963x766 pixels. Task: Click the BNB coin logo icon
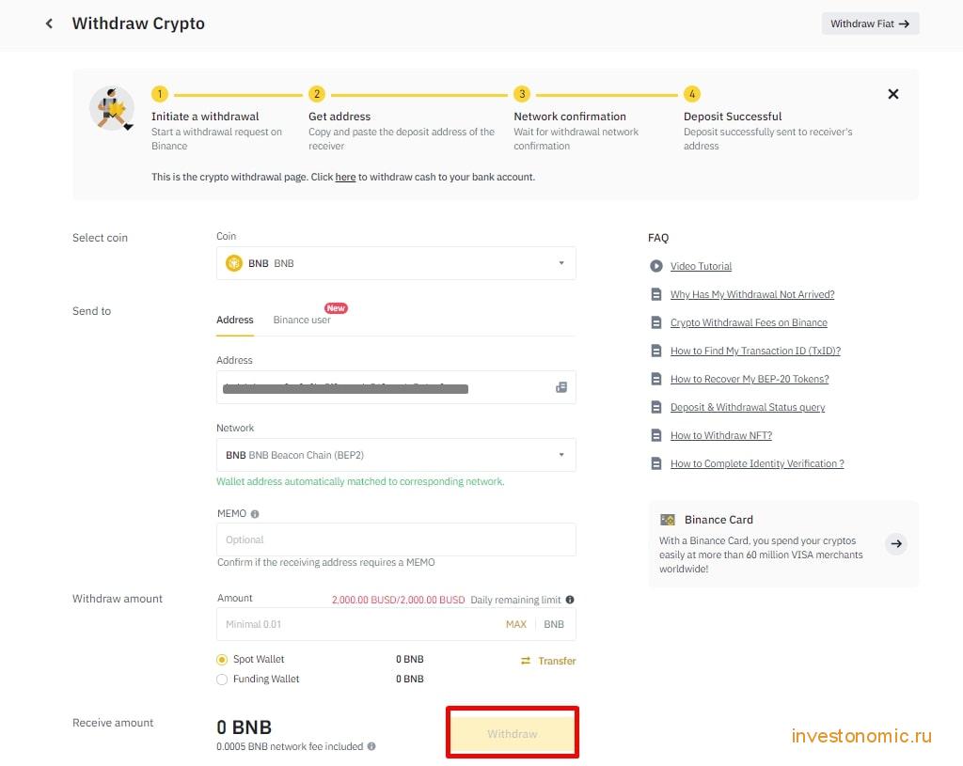coord(234,263)
